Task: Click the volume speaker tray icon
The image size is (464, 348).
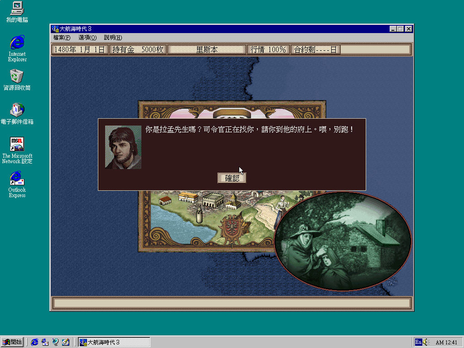Action: coord(426,342)
